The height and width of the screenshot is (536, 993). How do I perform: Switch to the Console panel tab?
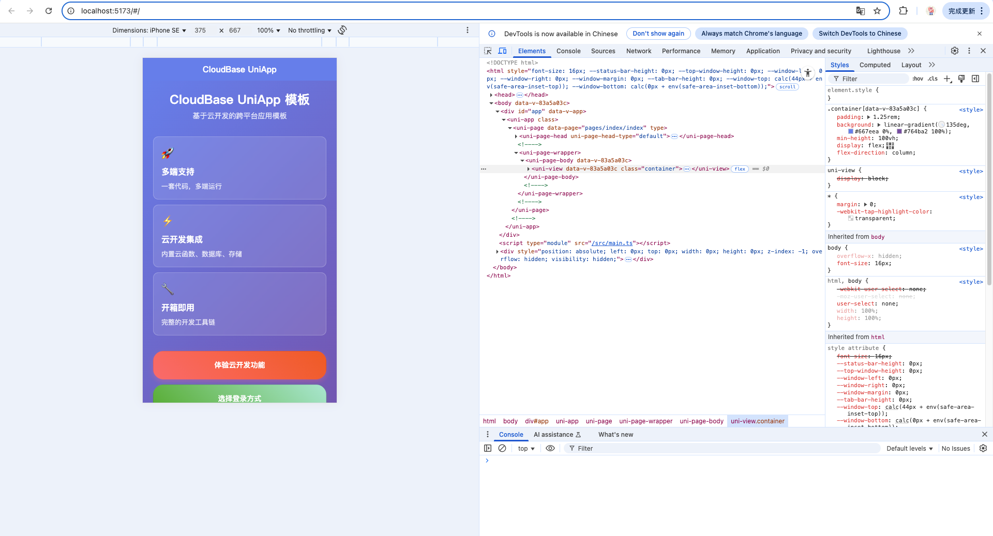pos(568,51)
